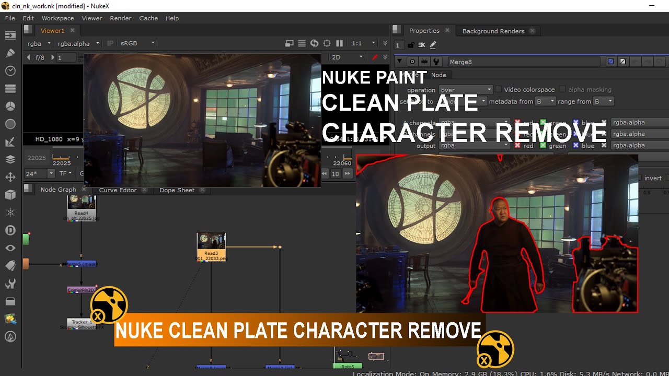Toggle the Video colorspace checkbox
Screen dimensions: 669x376
click(x=498, y=89)
